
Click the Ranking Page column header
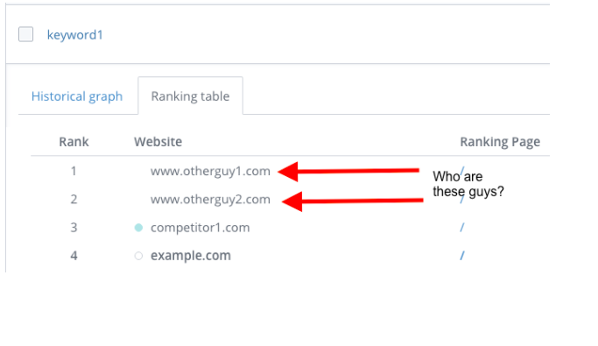pyautogui.click(x=500, y=142)
